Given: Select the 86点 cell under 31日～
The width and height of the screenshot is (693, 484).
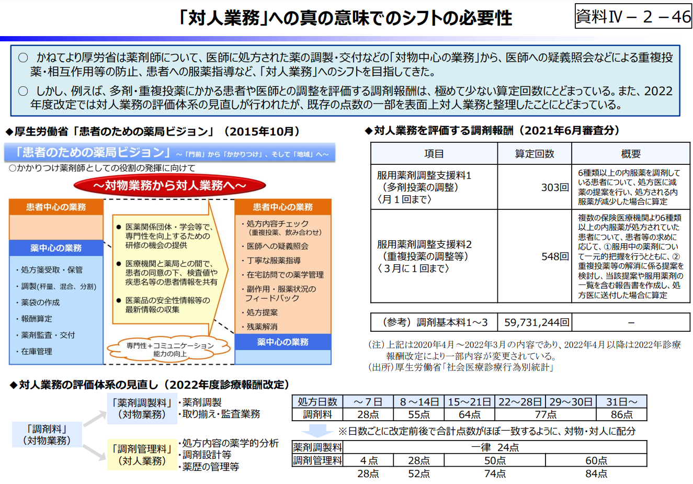Looking at the screenshot, I should pos(621,414).
